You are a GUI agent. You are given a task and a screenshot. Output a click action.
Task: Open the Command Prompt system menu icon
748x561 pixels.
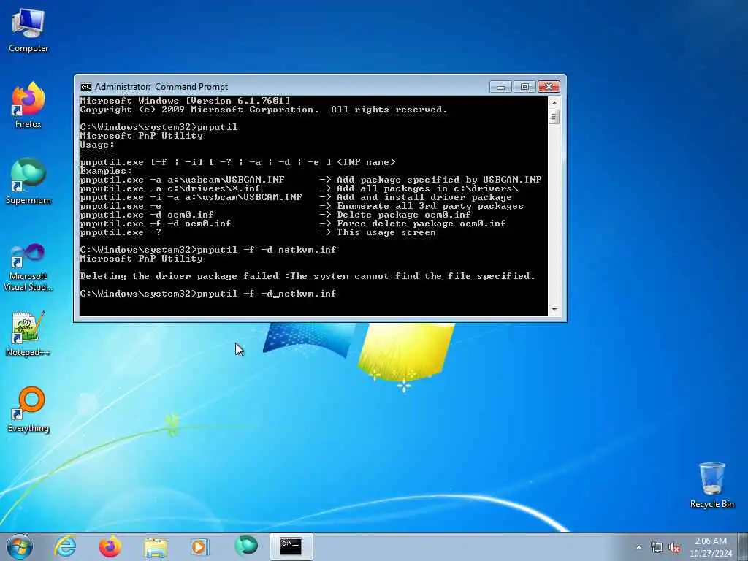(x=86, y=87)
